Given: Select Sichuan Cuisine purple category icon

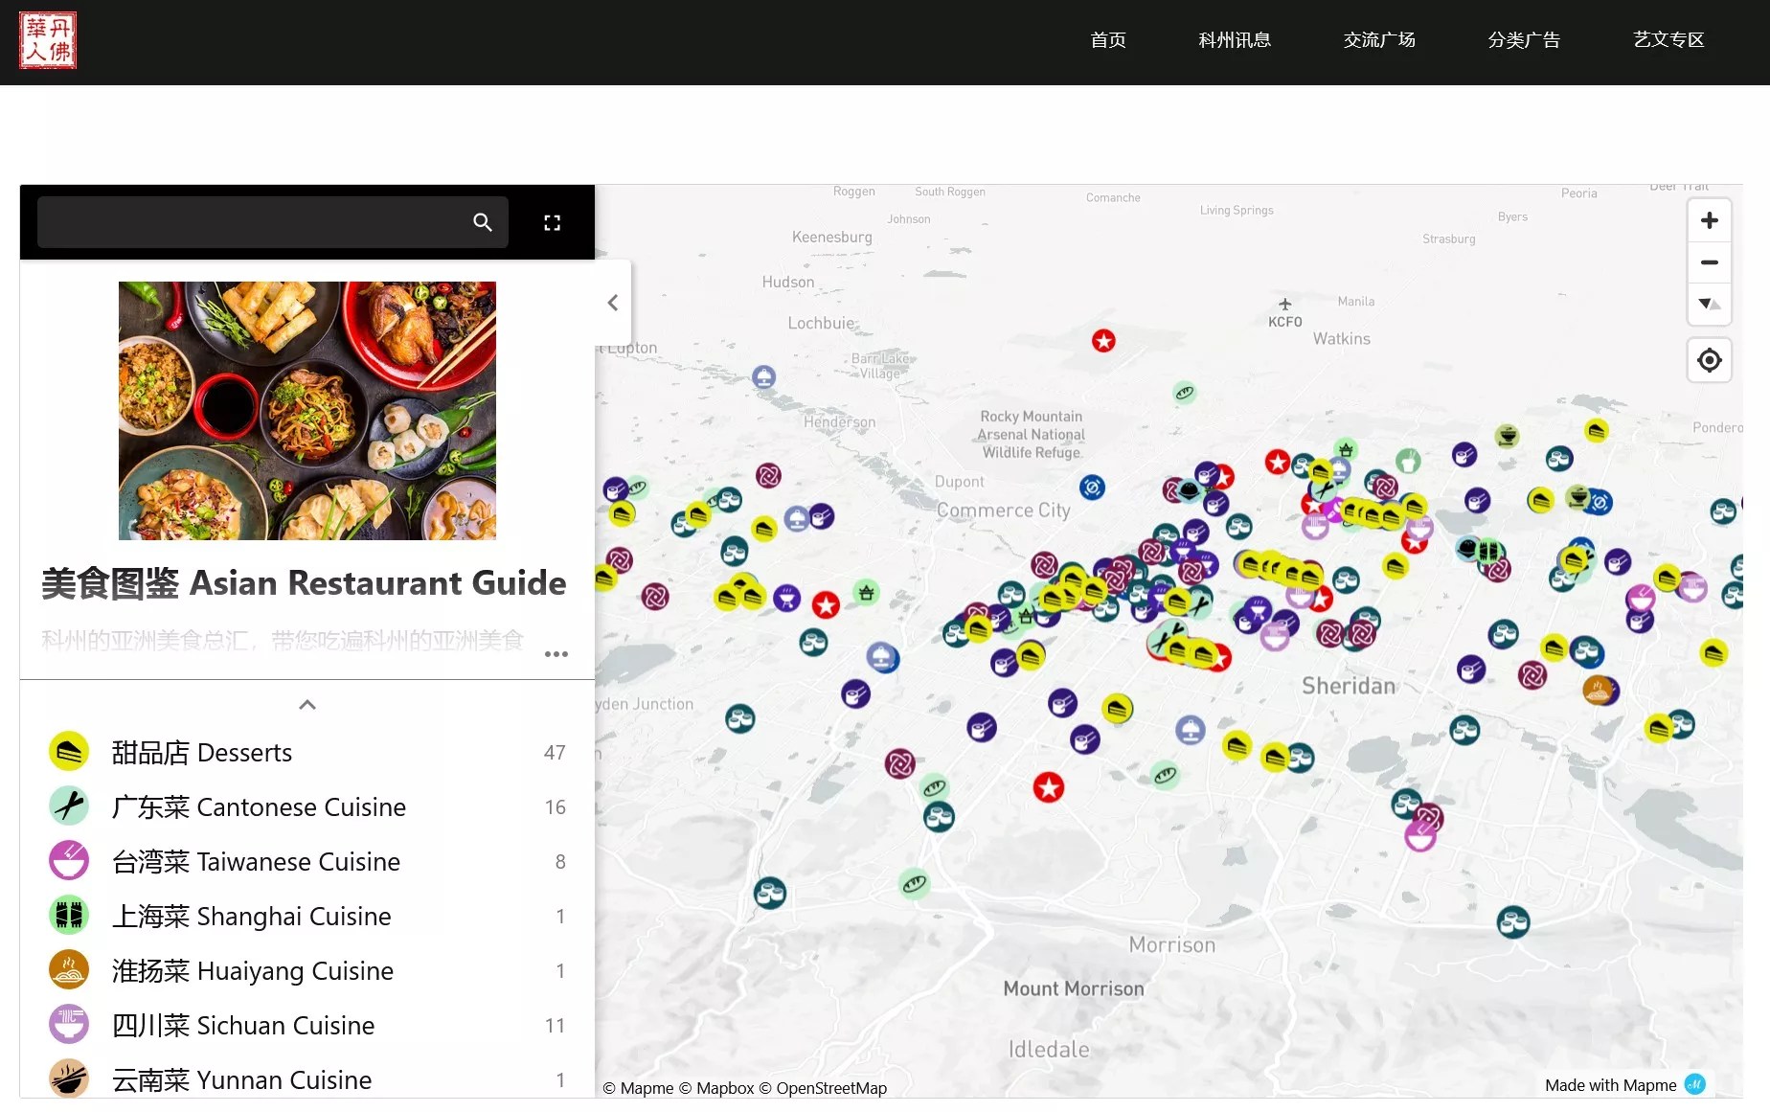Looking at the screenshot, I should (x=69, y=1025).
